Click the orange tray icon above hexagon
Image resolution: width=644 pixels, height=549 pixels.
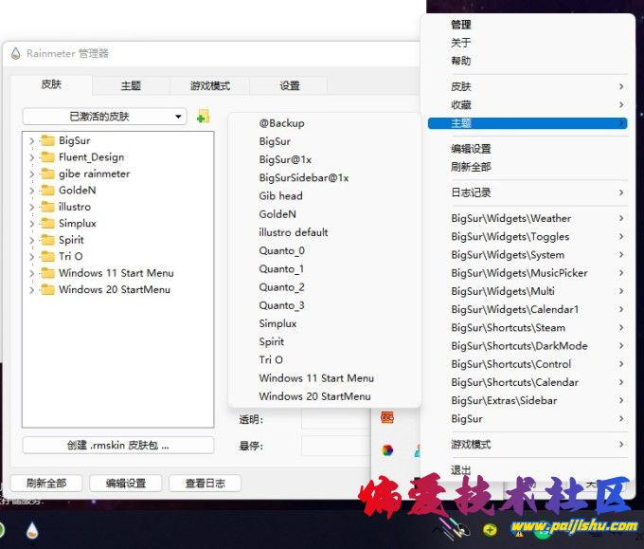[x=387, y=417]
